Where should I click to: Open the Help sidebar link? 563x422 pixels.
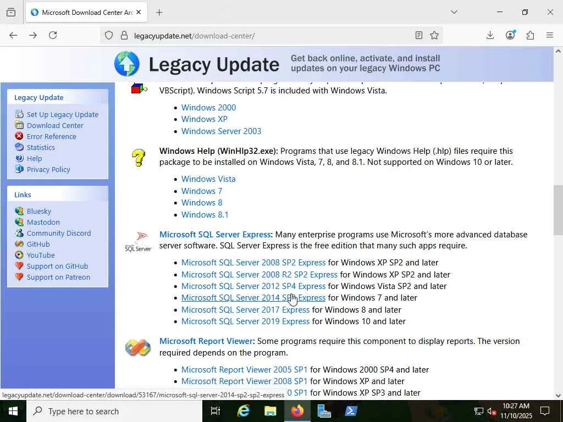tap(34, 159)
